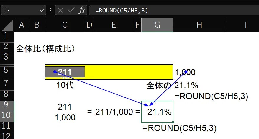Click the =ROUND(C5/H5,3) text in row 8
The width and height of the screenshot is (259, 139).
(x=212, y=96)
